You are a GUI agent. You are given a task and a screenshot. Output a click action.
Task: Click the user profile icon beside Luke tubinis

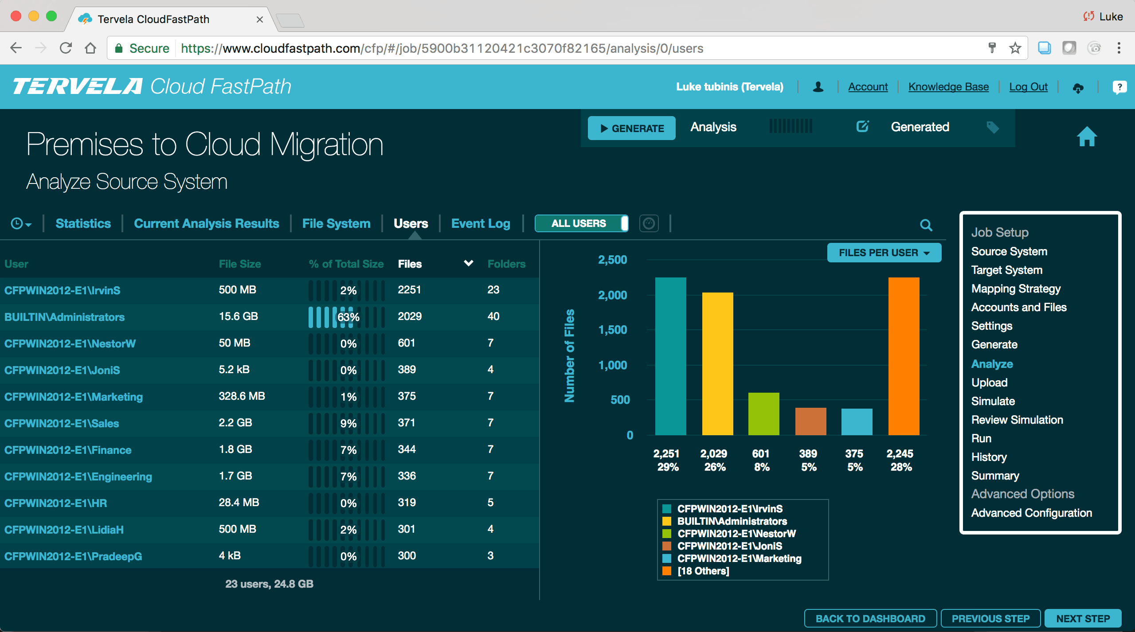point(818,87)
